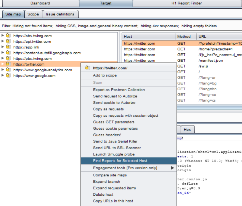The image size is (242, 206).
Task: Click the lock icon for pbs.twimg.com
Action: (x=8, y=58)
